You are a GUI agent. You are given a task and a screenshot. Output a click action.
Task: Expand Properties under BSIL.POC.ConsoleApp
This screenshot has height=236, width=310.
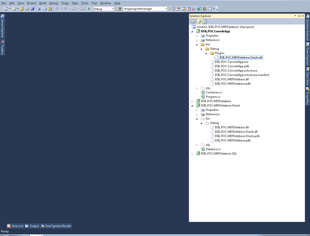click(197, 36)
